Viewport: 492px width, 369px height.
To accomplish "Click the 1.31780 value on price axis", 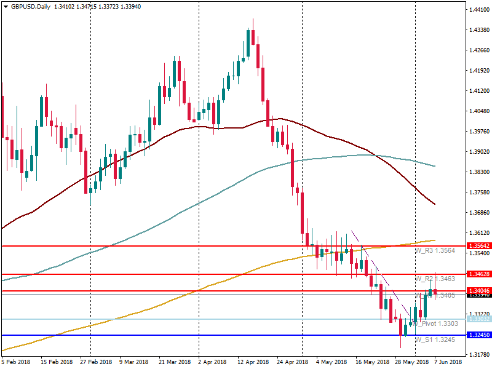I will 478,354.
